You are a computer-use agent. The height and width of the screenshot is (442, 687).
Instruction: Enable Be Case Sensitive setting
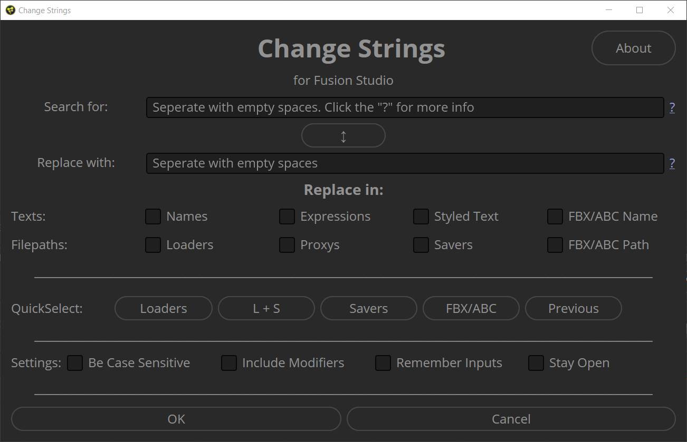(x=75, y=363)
